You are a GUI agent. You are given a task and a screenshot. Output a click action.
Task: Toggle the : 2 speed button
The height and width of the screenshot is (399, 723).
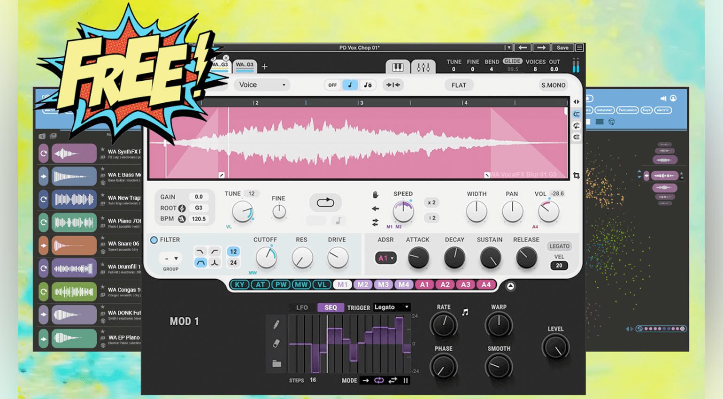pos(431,218)
